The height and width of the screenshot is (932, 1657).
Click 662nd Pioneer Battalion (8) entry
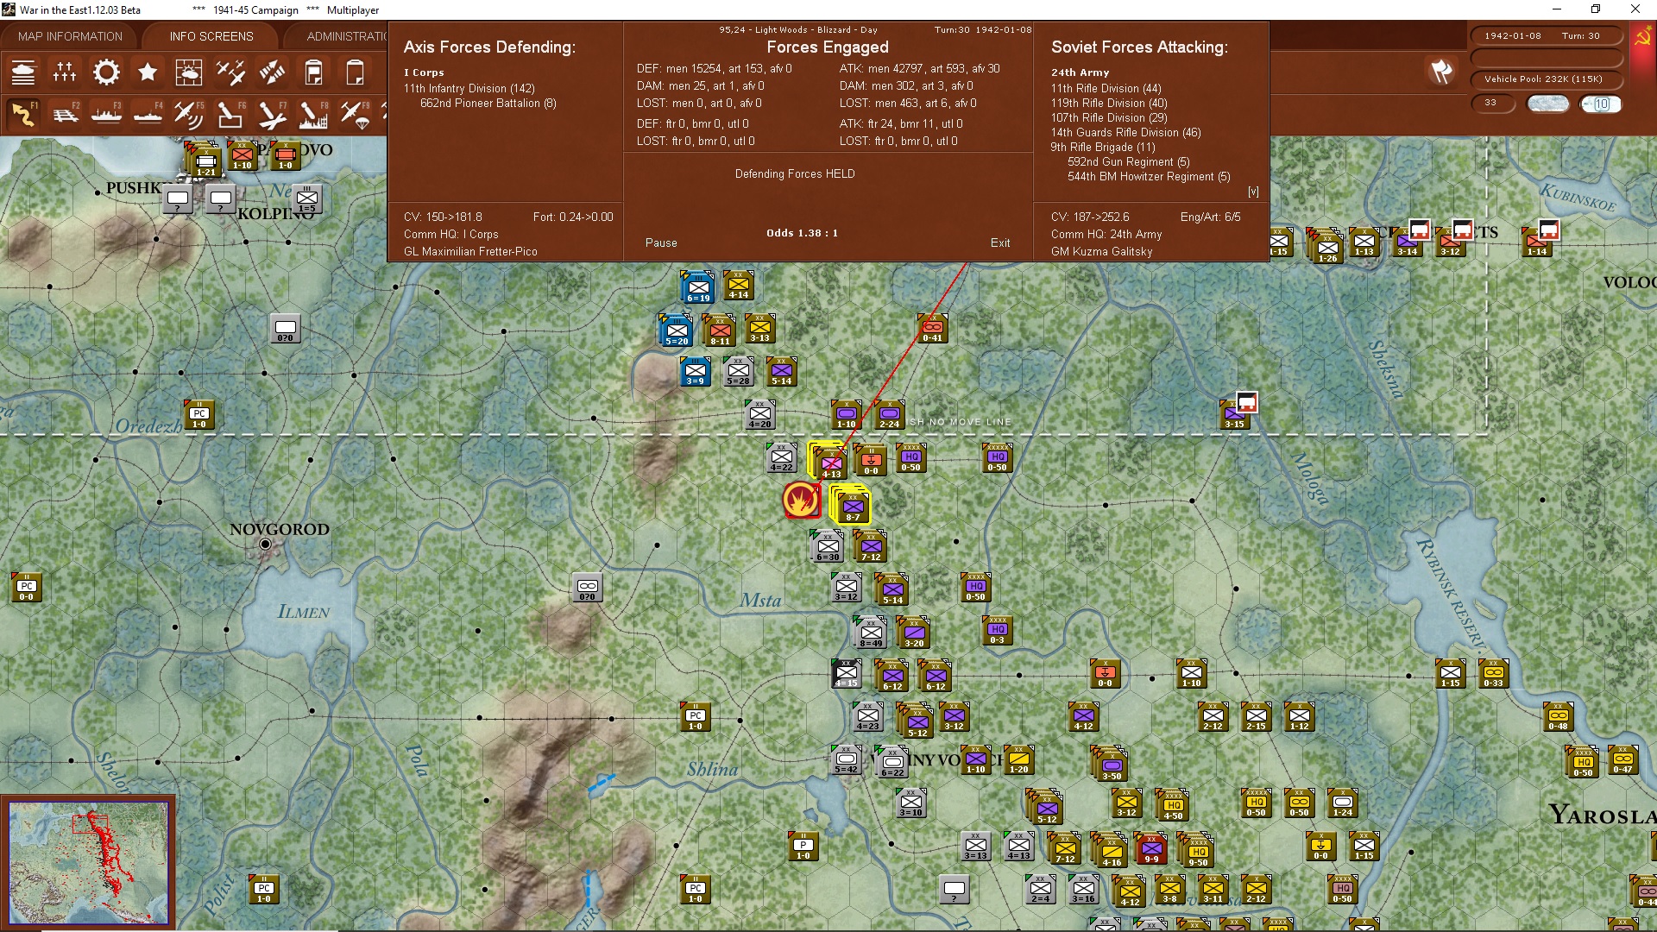(x=488, y=103)
